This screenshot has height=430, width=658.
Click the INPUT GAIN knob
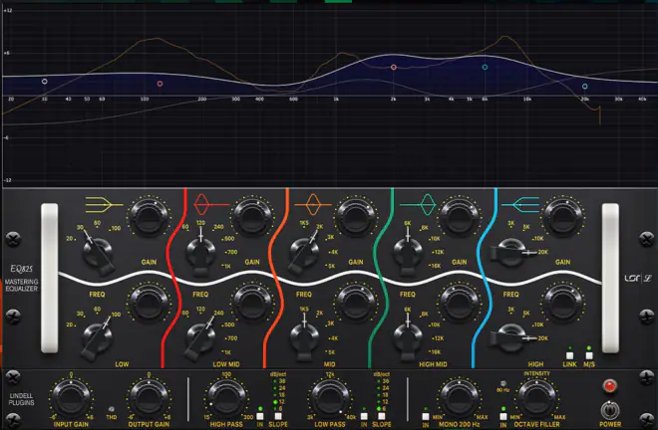point(71,398)
